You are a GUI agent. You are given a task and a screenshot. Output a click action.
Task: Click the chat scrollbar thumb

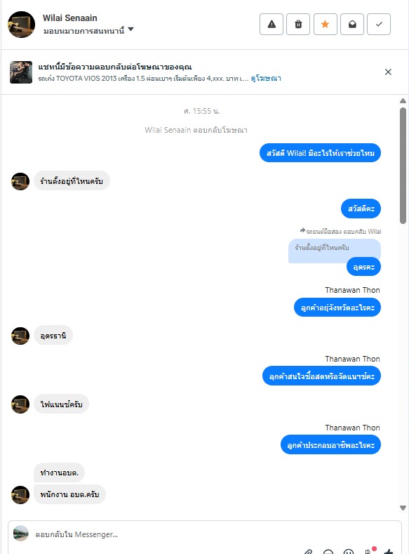tap(403, 166)
